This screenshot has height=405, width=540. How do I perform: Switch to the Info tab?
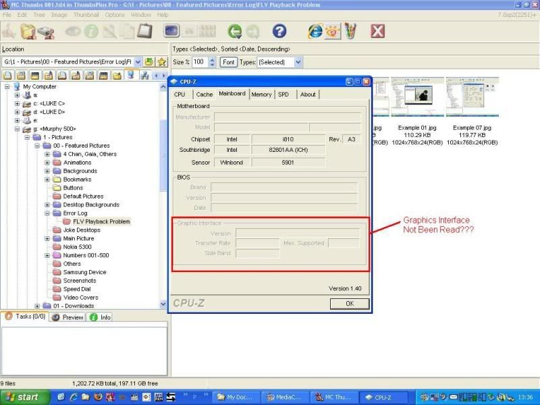pyautogui.click(x=100, y=317)
